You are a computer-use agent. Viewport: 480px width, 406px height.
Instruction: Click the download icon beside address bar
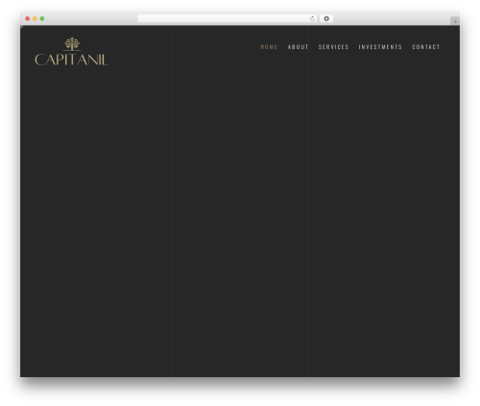click(x=326, y=18)
